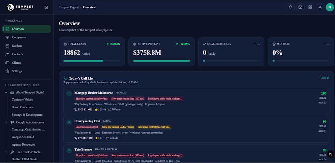Image resolution: width=335 pixels, height=163 pixels.
Task: Click the Kanban board icon
Action: [x=7, y=46]
